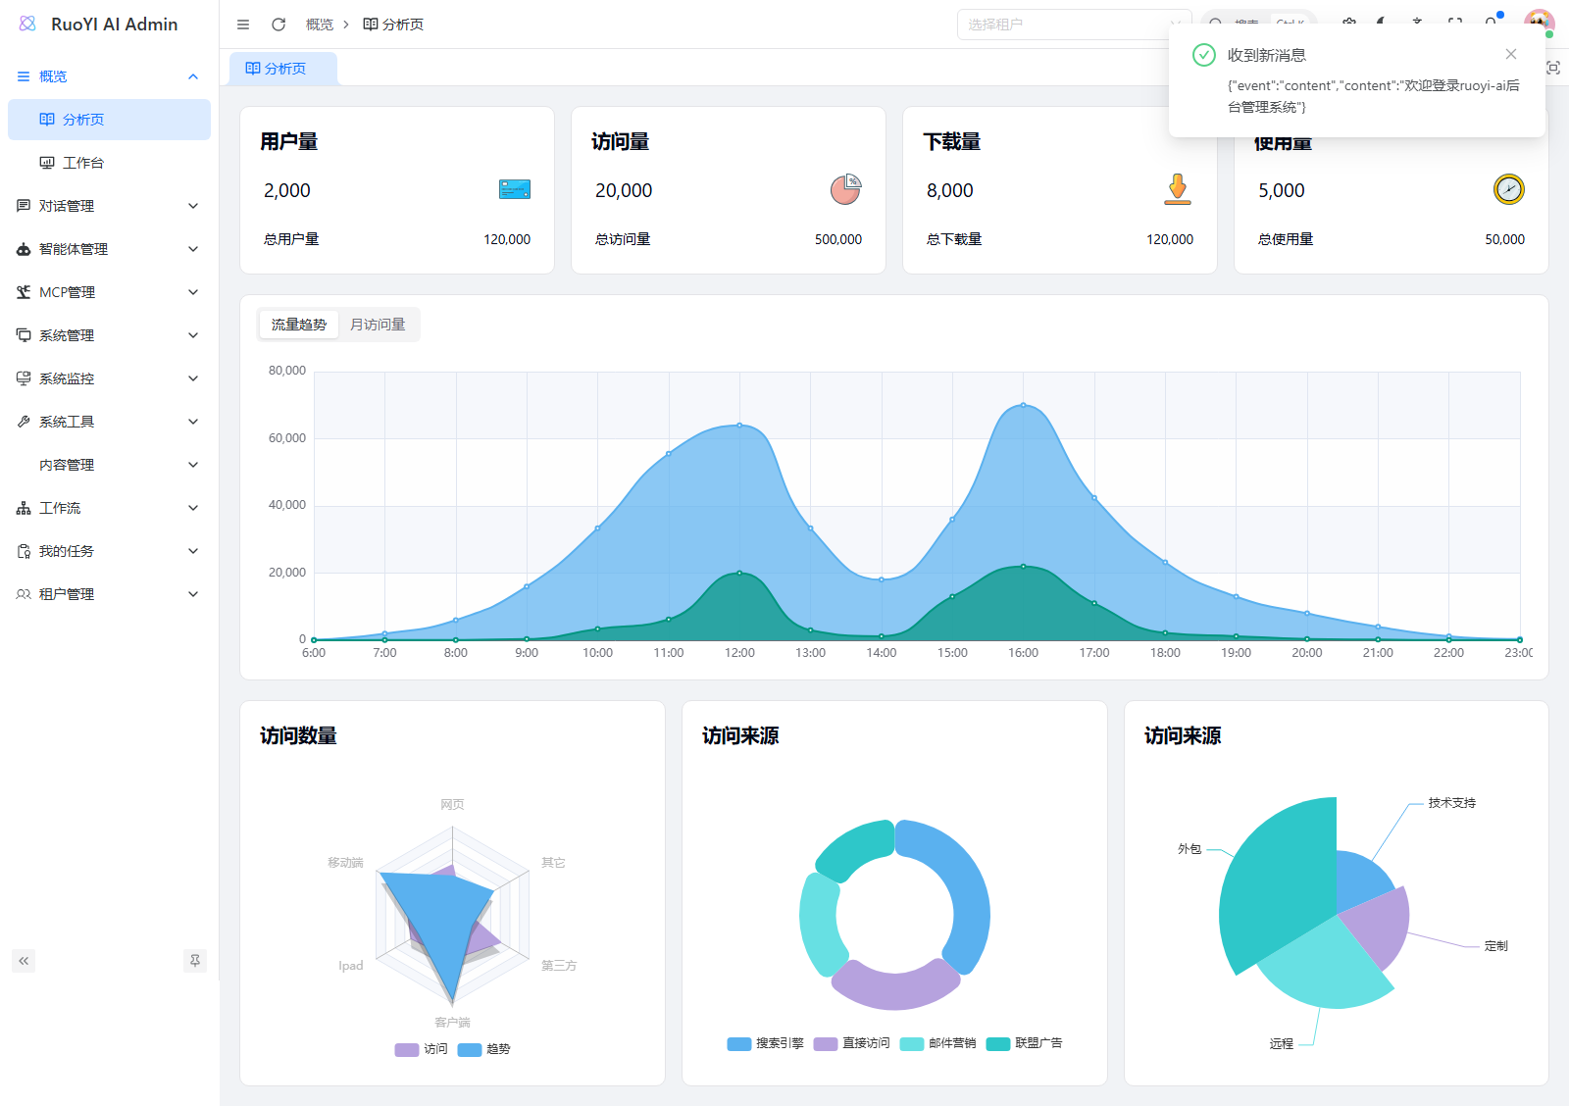The height and width of the screenshot is (1106, 1569).
Task: Open 工作台 in the sidebar
Action: click(x=109, y=163)
